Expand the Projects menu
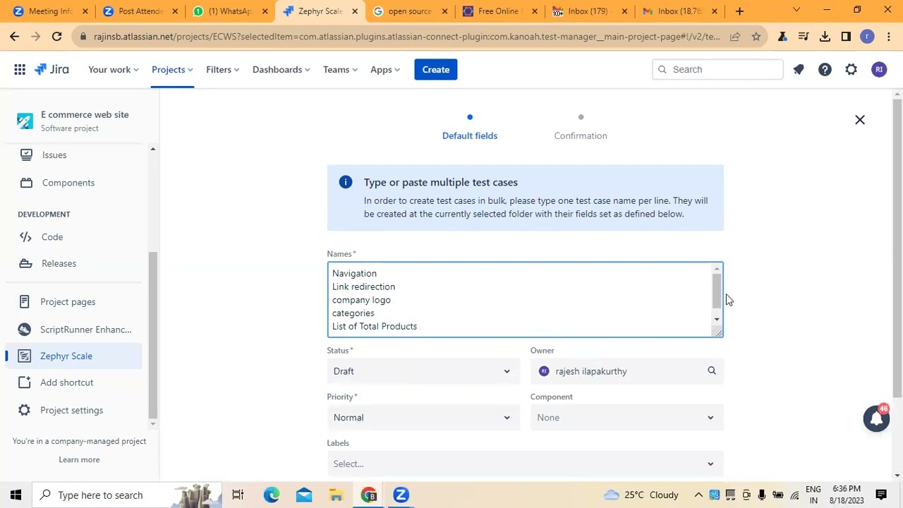The width and height of the screenshot is (903, 508). 172,69
